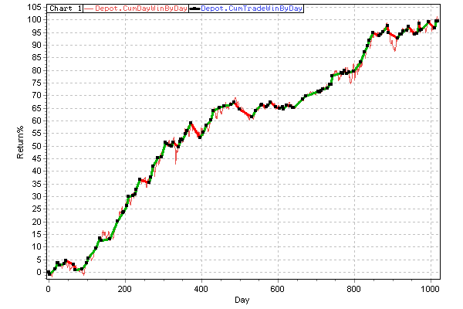Click the 600 tick label on Day axis
Viewport: 463px width, 309px height.
[x=277, y=289]
